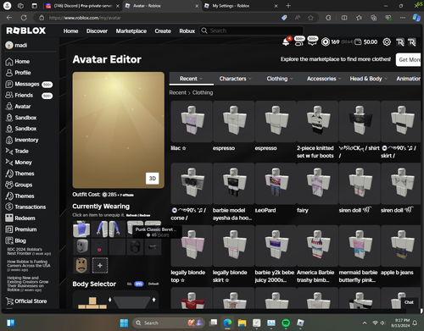This screenshot has width=424, height=331.
Task: Select the lilac clothing thumbnail
Action: click(x=192, y=121)
